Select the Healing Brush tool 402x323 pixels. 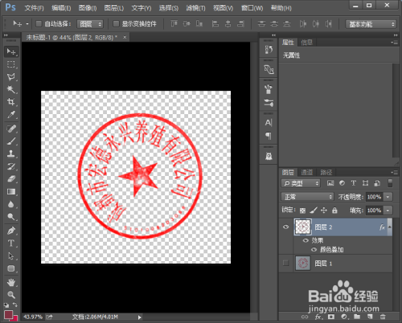pyautogui.click(x=11, y=129)
